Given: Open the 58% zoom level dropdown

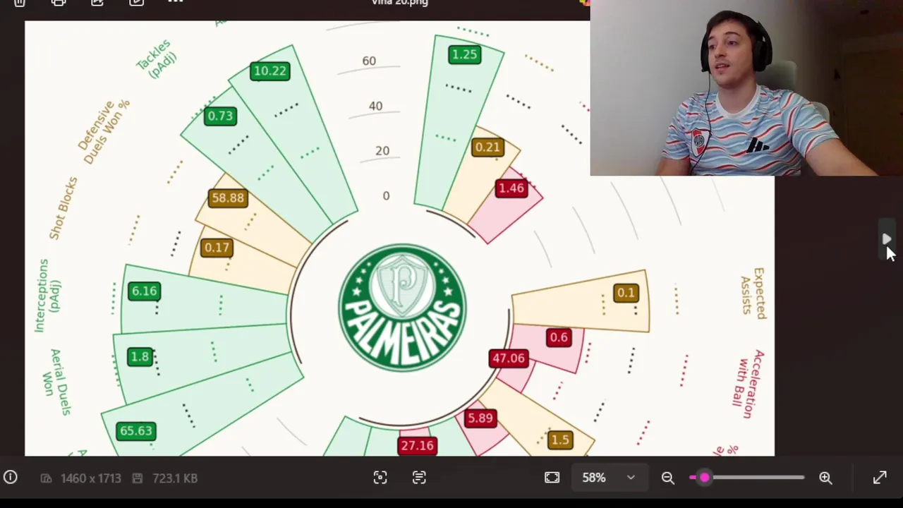Looking at the screenshot, I should (608, 478).
